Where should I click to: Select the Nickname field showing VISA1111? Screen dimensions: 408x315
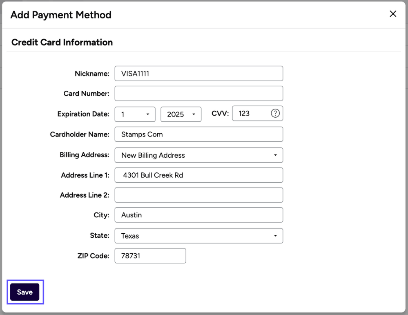pyautogui.click(x=198, y=73)
